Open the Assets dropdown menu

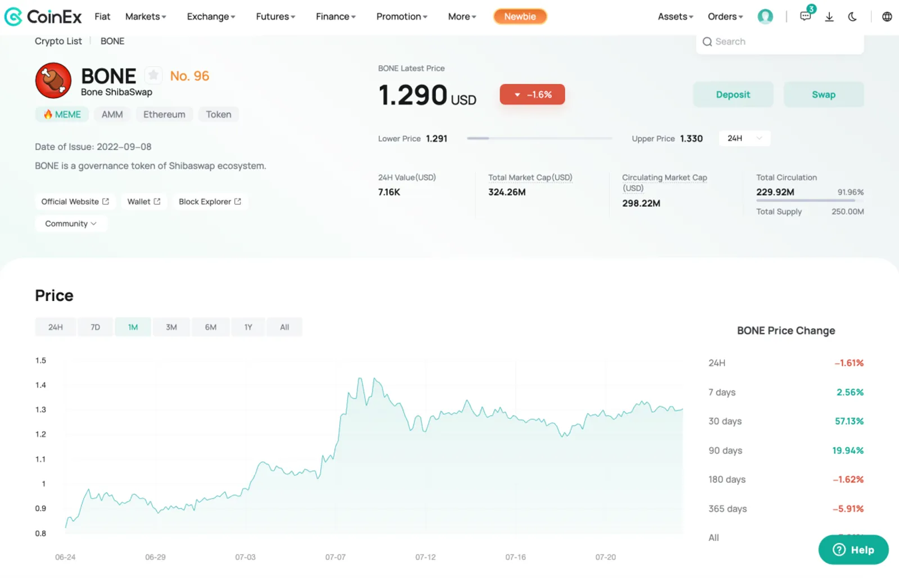pyautogui.click(x=675, y=17)
